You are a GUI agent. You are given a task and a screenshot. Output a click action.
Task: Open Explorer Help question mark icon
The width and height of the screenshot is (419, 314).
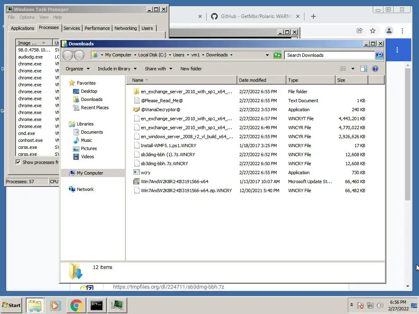point(375,69)
